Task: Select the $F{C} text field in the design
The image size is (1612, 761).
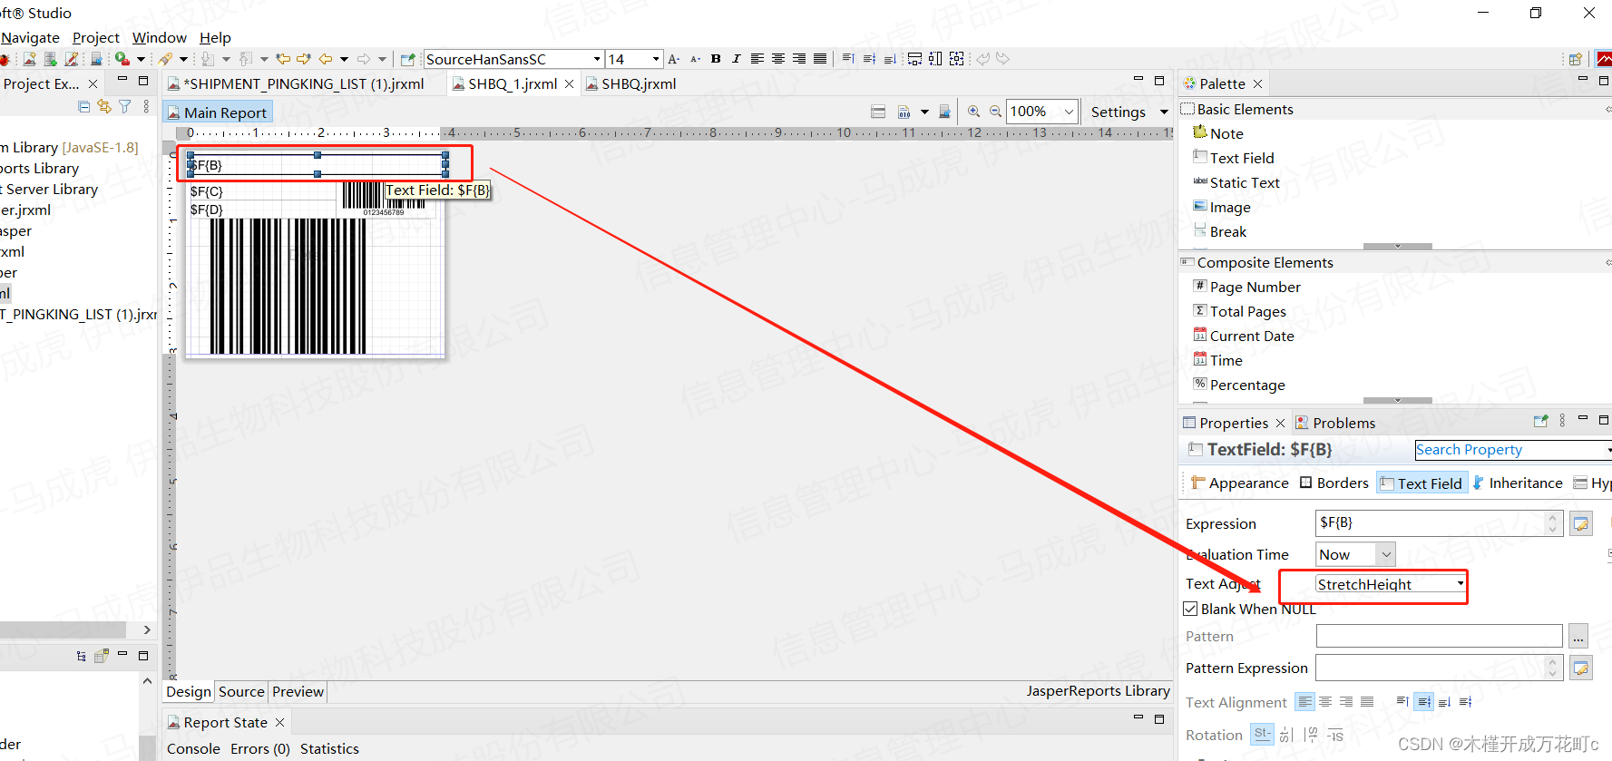Action: point(262,191)
